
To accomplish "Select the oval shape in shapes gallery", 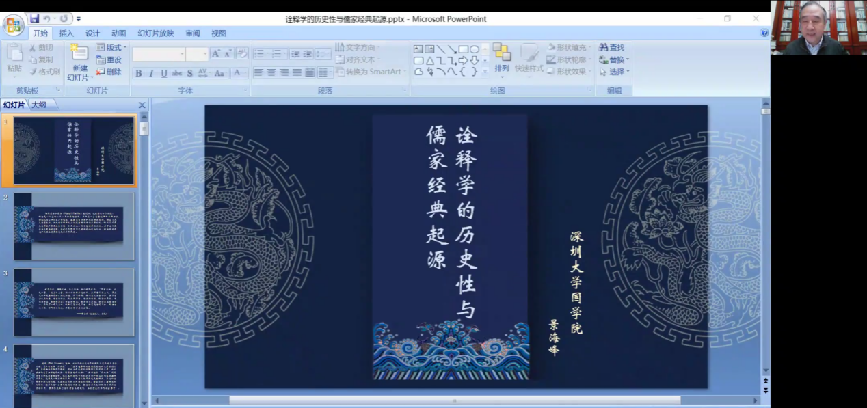I will (x=474, y=49).
